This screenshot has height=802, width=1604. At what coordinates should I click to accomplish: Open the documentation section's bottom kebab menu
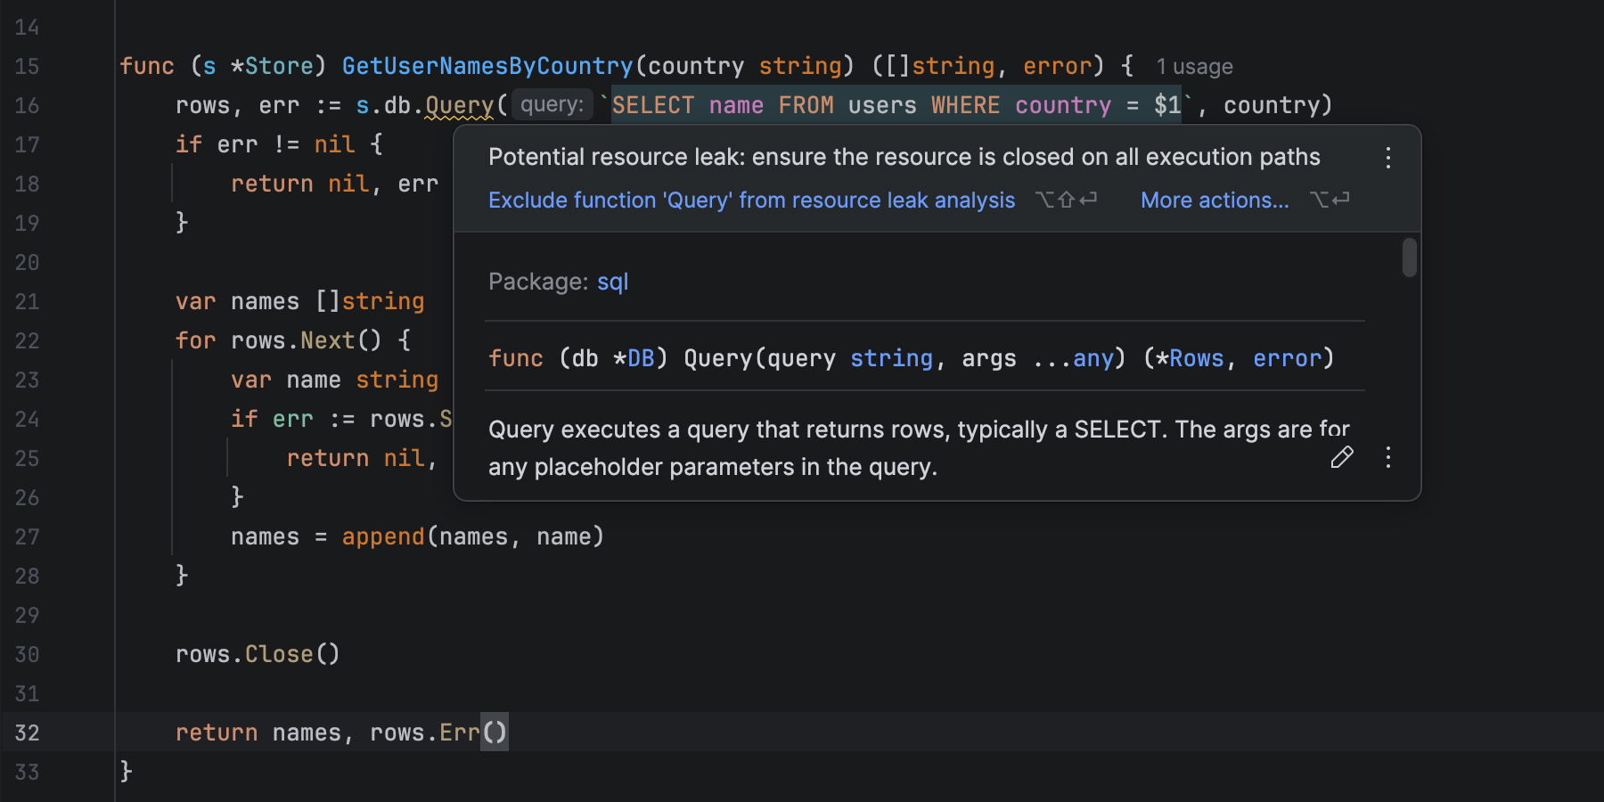pyautogui.click(x=1387, y=458)
